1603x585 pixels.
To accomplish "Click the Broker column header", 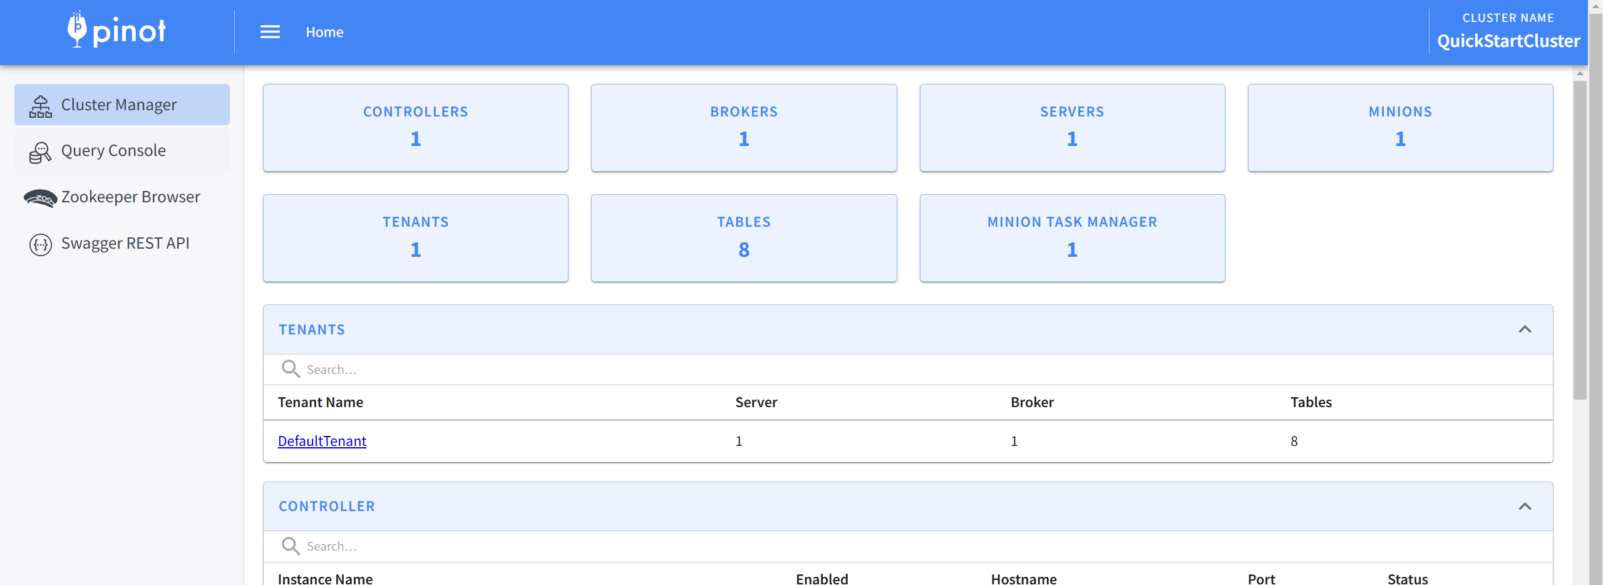I will (1032, 402).
